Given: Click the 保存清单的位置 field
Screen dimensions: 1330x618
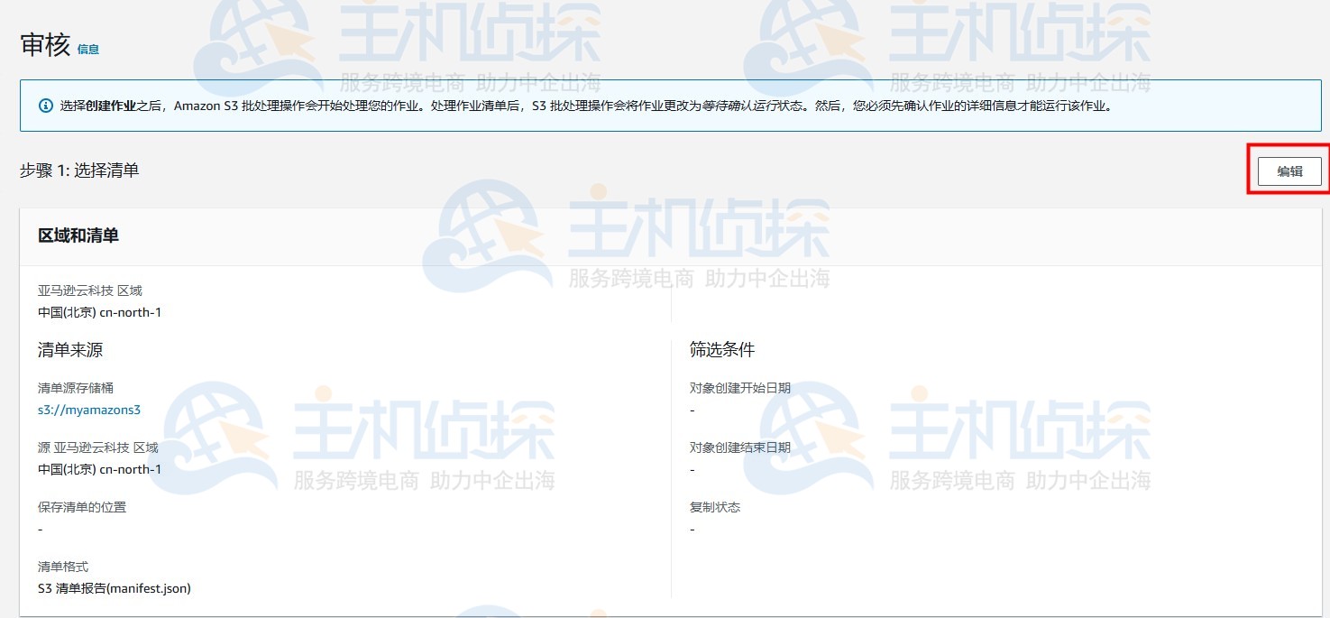Looking at the screenshot, I should tap(82, 507).
